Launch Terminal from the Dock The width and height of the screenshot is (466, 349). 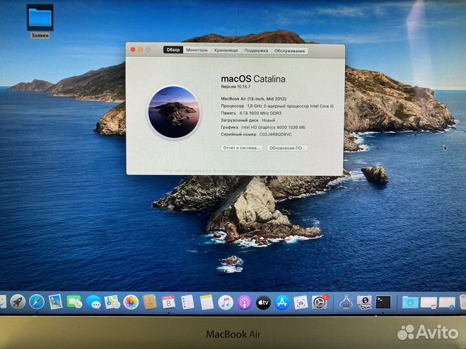tap(383, 302)
